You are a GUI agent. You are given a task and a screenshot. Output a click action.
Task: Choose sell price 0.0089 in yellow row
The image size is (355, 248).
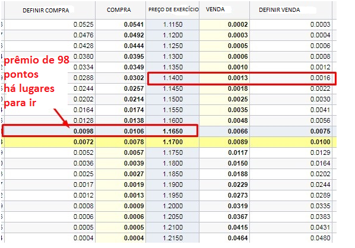point(237,142)
